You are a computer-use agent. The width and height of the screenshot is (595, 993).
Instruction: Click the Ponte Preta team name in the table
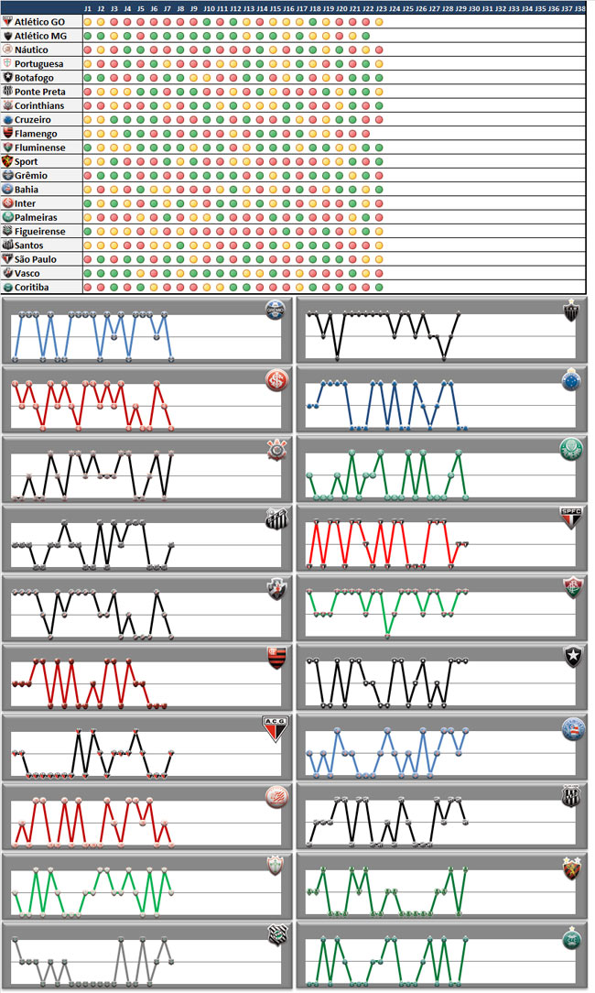pyautogui.click(x=39, y=92)
